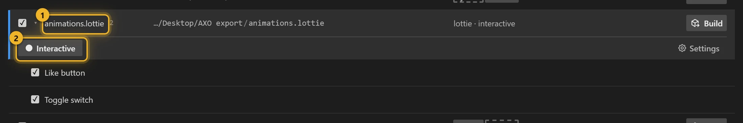
Task: Click the yellow step 2 annotation badge
Action: click(x=16, y=38)
